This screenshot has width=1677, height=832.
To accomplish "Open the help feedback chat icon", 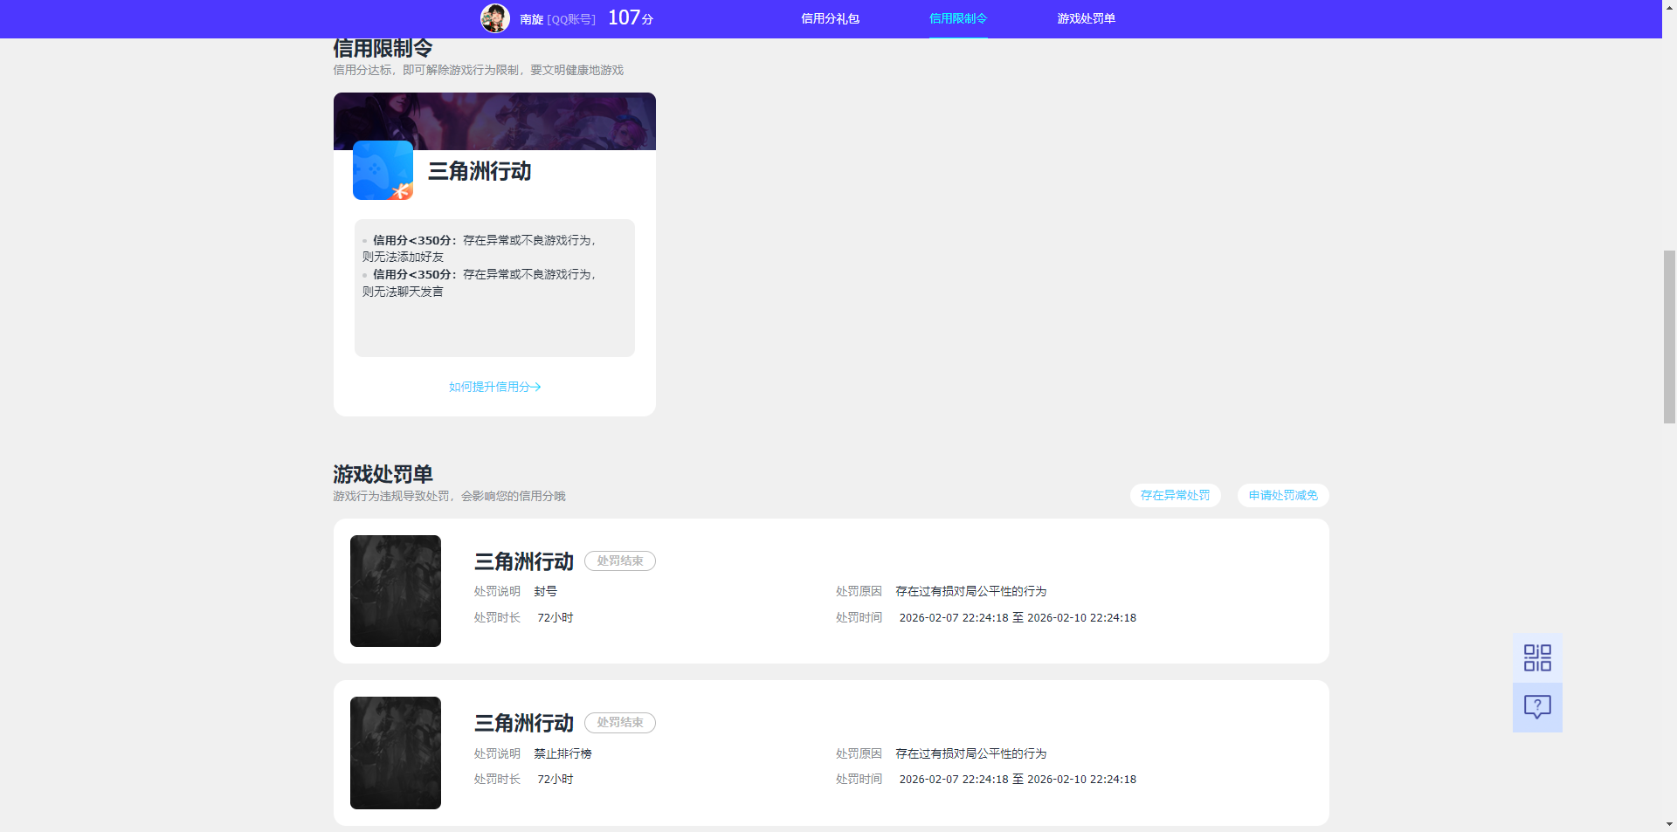I will click(1537, 707).
